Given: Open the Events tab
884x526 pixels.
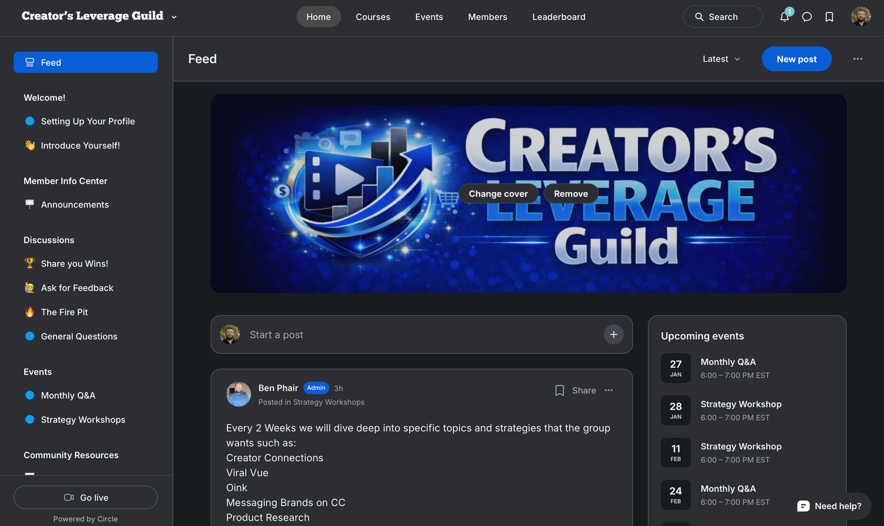Looking at the screenshot, I should pos(429,17).
